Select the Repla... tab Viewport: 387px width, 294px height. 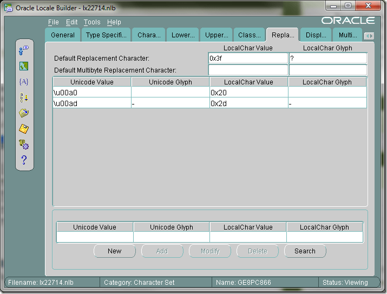tap(283, 35)
